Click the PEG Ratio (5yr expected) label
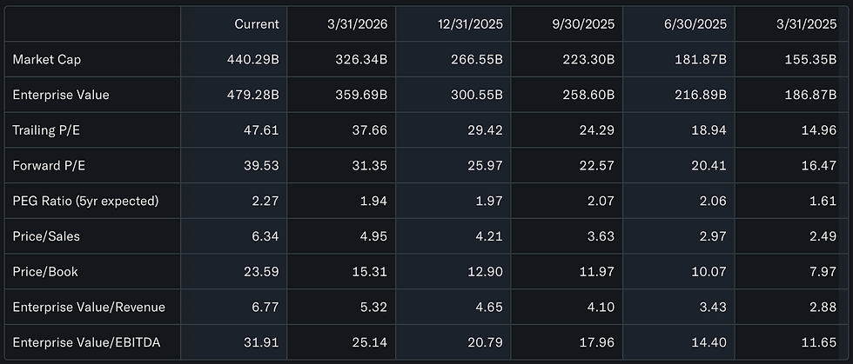Screen dimensions: 853x364 (x=85, y=201)
